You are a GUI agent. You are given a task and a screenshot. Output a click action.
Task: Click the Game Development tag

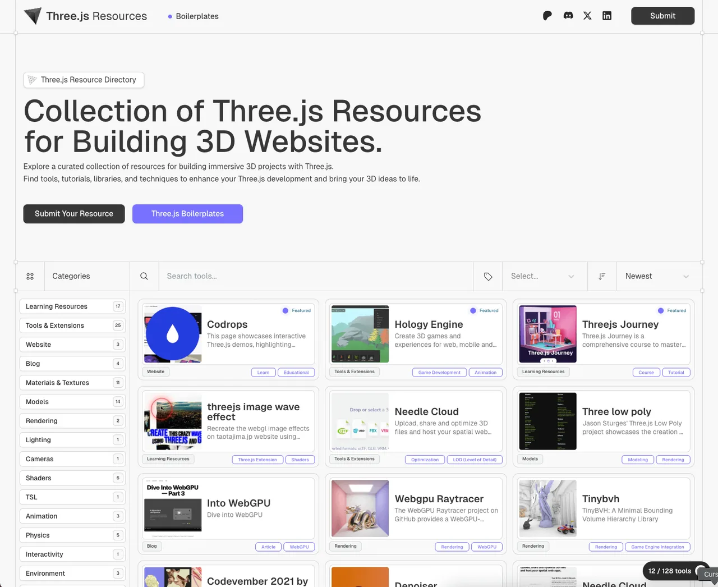(x=439, y=373)
